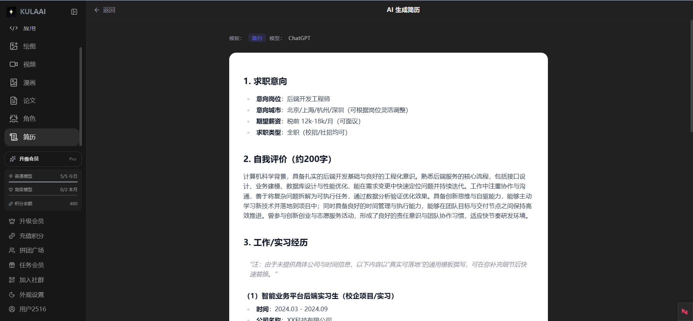Click the 简历 resume icon
Image resolution: width=693 pixels, height=321 pixels.
point(14,137)
